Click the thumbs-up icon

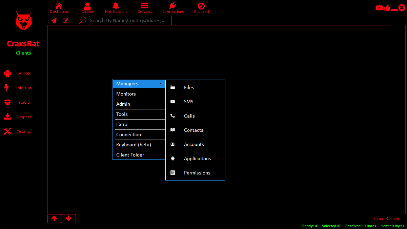click(x=388, y=8)
